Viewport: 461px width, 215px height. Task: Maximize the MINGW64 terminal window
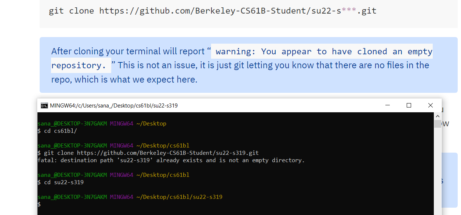409,106
